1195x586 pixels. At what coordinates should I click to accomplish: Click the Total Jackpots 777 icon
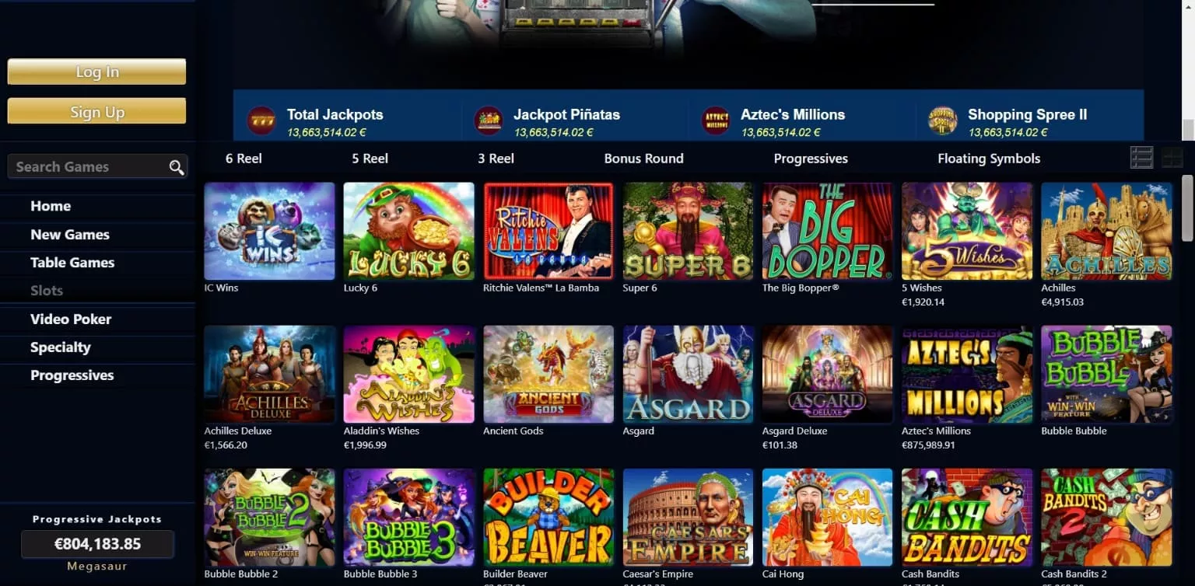pos(261,120)
